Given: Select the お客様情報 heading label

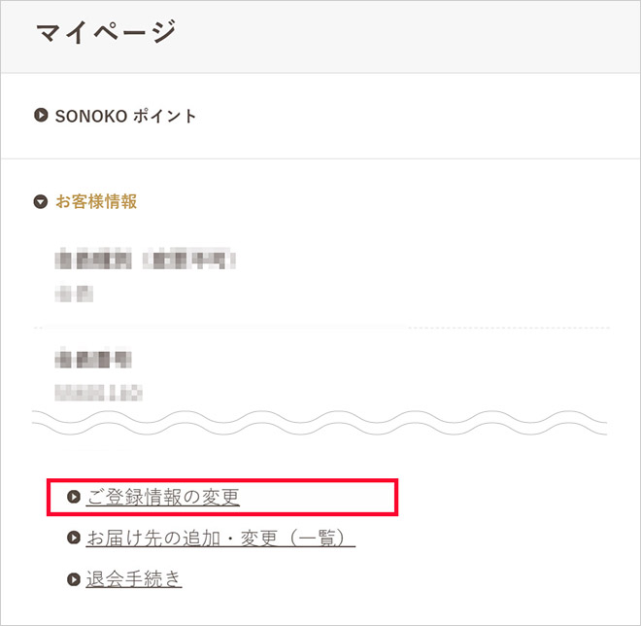Looking at the screenshot, I should pos(96,202).
